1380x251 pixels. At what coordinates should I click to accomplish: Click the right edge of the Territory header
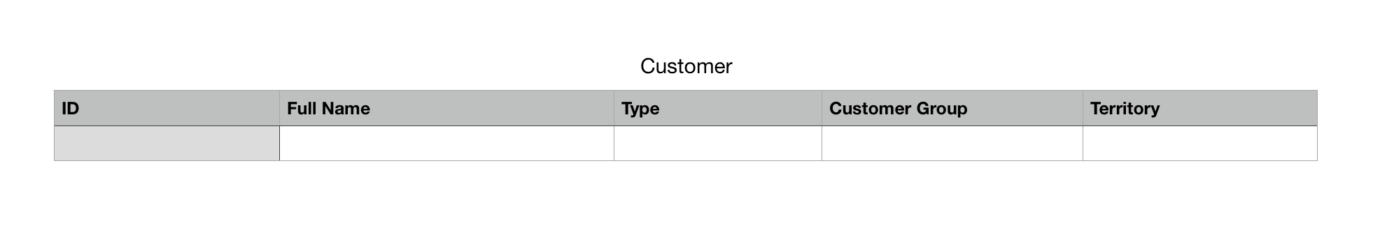point(1317,108)
